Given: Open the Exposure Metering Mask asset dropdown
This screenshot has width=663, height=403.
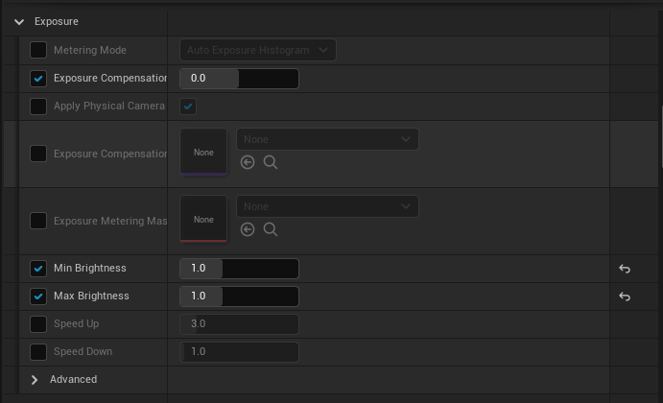Looking at the screenshot, I should click(x=327, y=206).
